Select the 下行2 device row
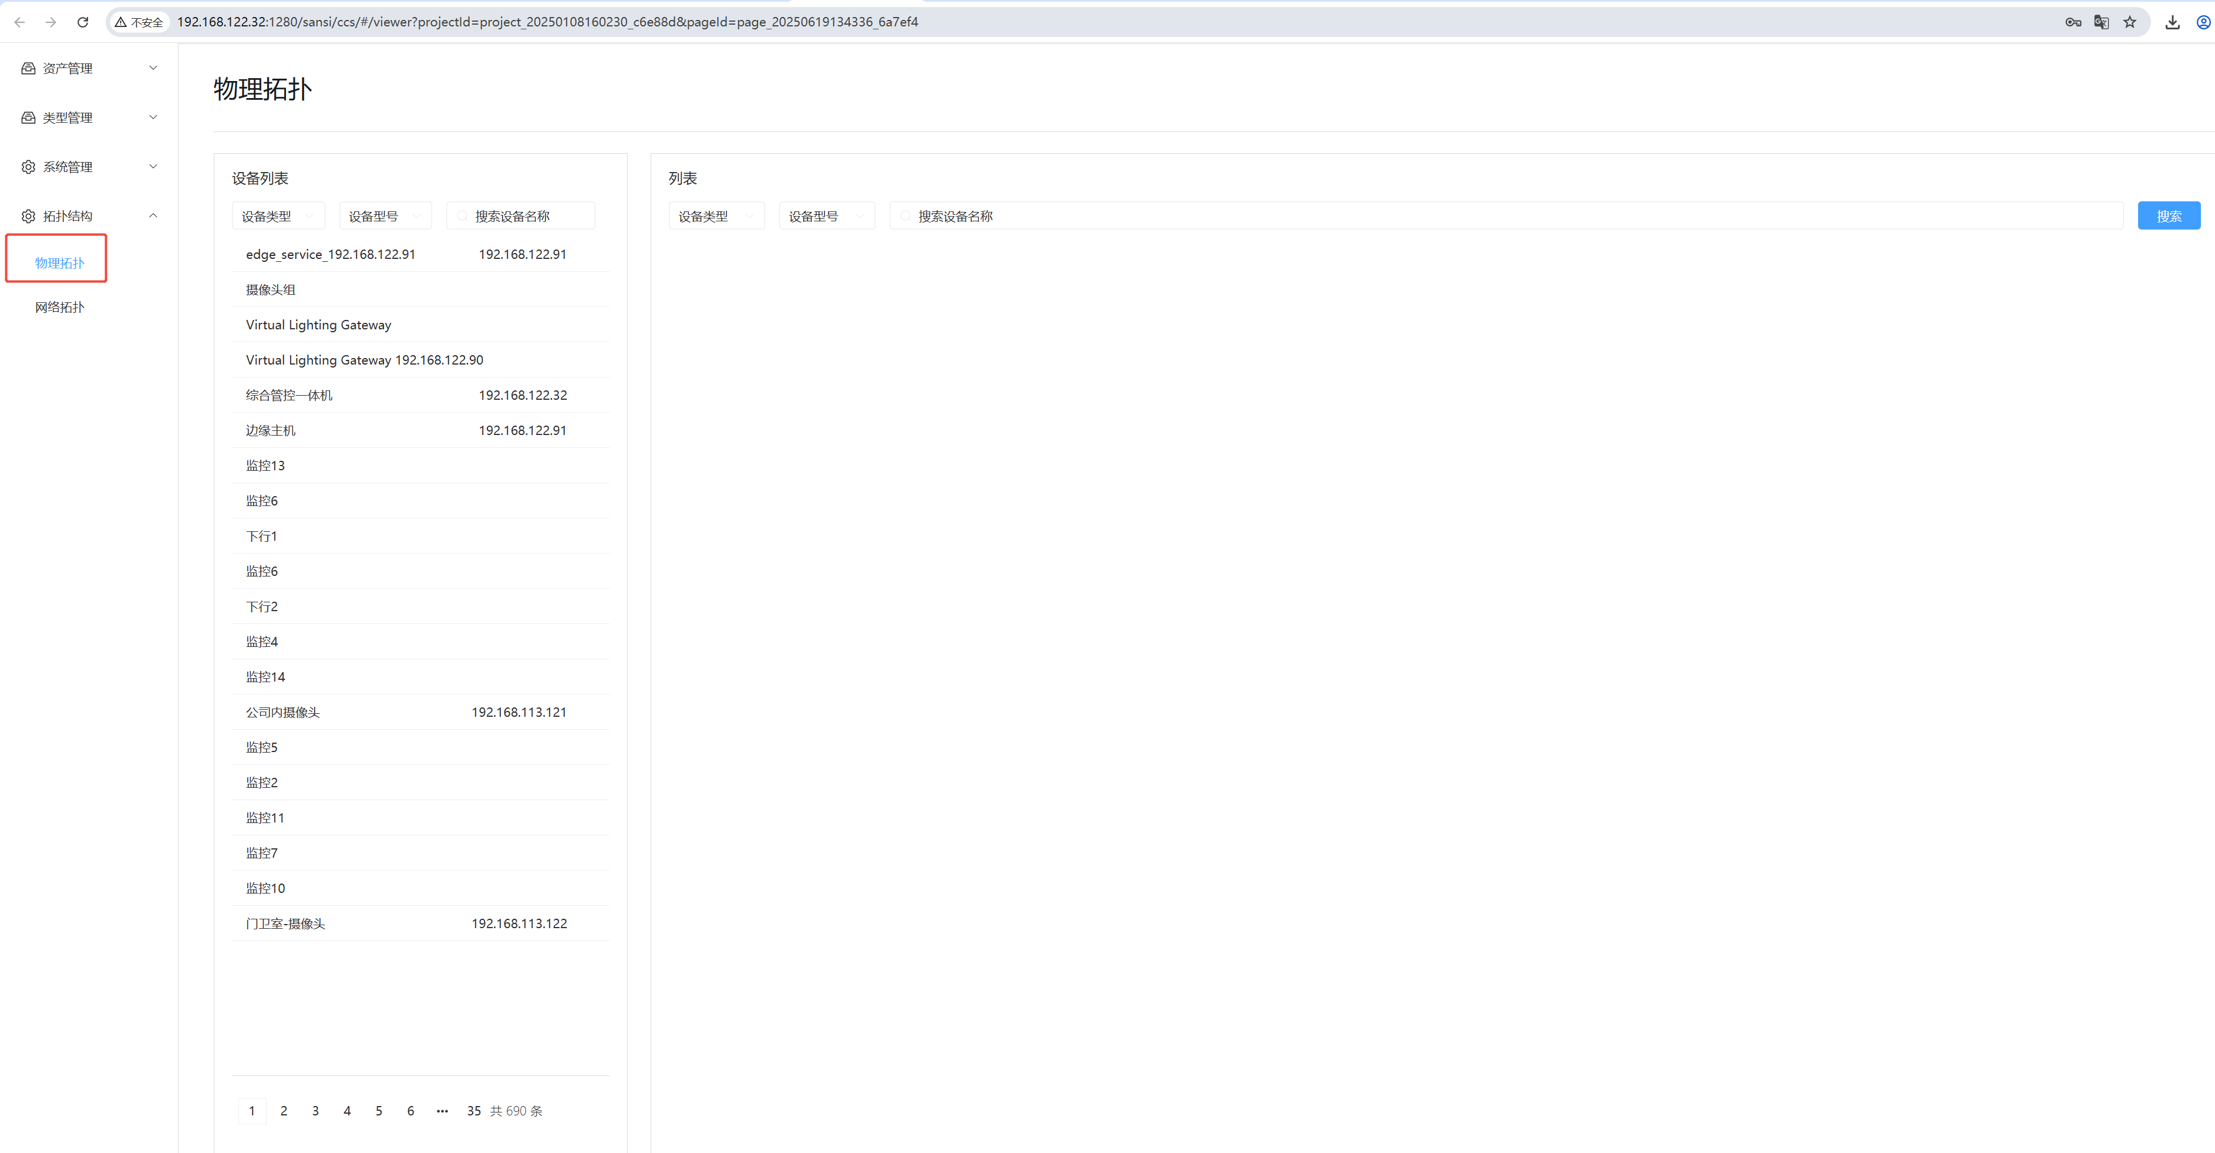The image size is (2215, 1153). point(420,606)
